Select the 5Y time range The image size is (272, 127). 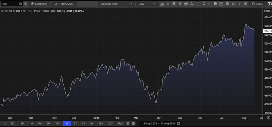(x=92, y=124)
